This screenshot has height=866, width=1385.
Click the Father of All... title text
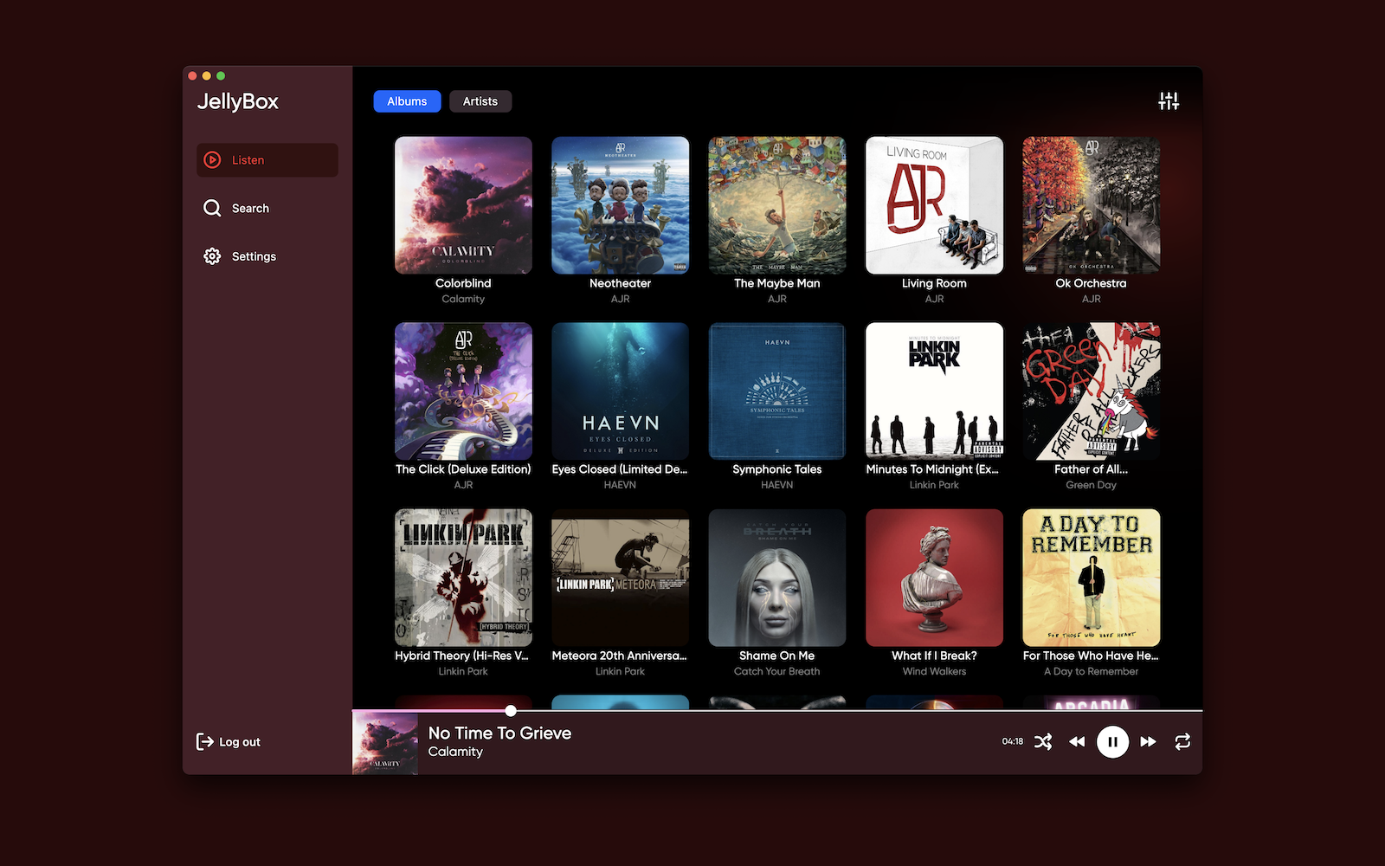(1091, 469)
